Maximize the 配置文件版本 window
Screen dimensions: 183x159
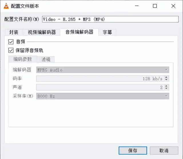point(155,6)
